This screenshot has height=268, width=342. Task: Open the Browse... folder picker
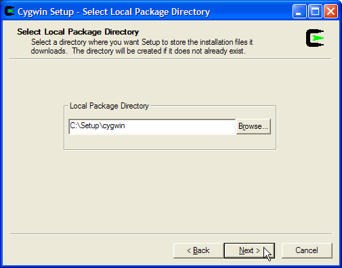[253, 126]
